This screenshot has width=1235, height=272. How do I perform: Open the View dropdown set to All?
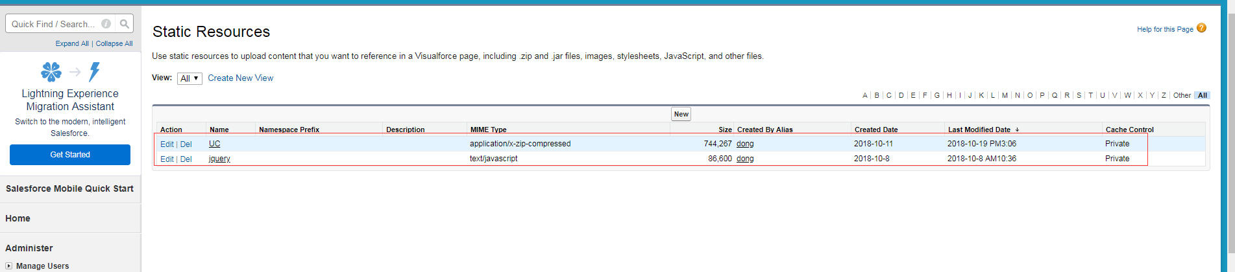(x=190, y=78)
